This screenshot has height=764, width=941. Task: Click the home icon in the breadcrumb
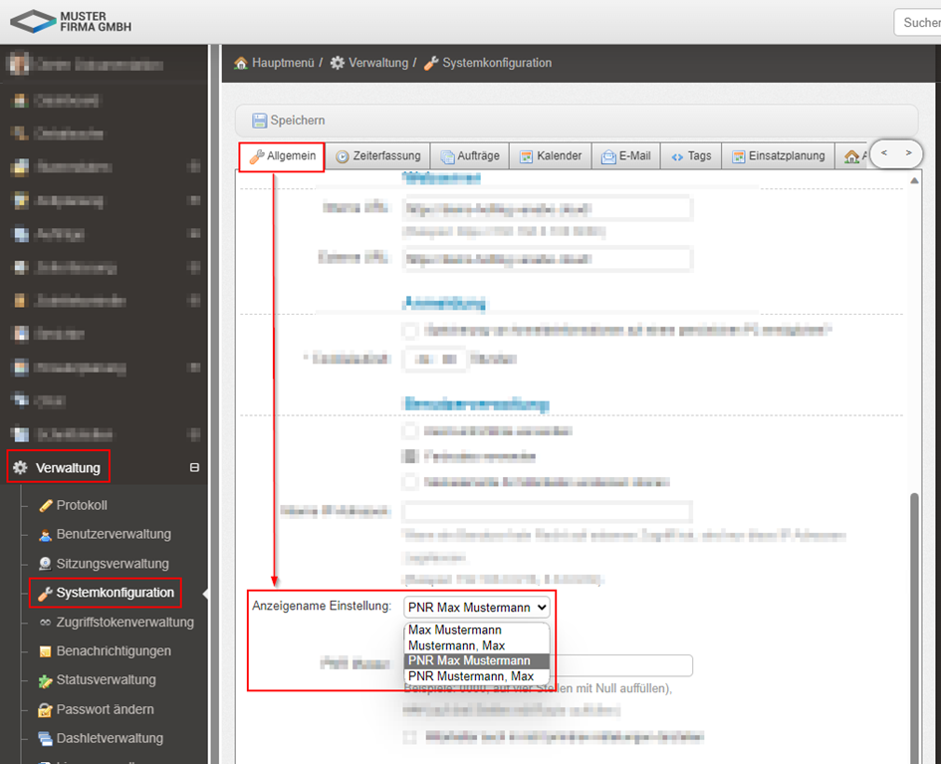tap(241, 63)
